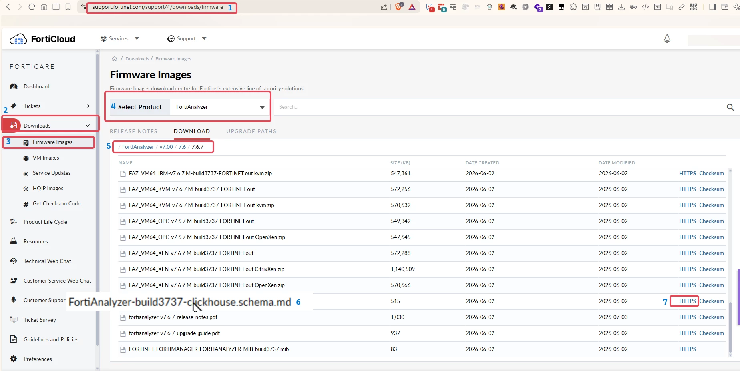The height and width of the screenshot is (371, 740).
Task: Click HTTPS for the clickhouse schema row
Action: (x=688, y=301)
